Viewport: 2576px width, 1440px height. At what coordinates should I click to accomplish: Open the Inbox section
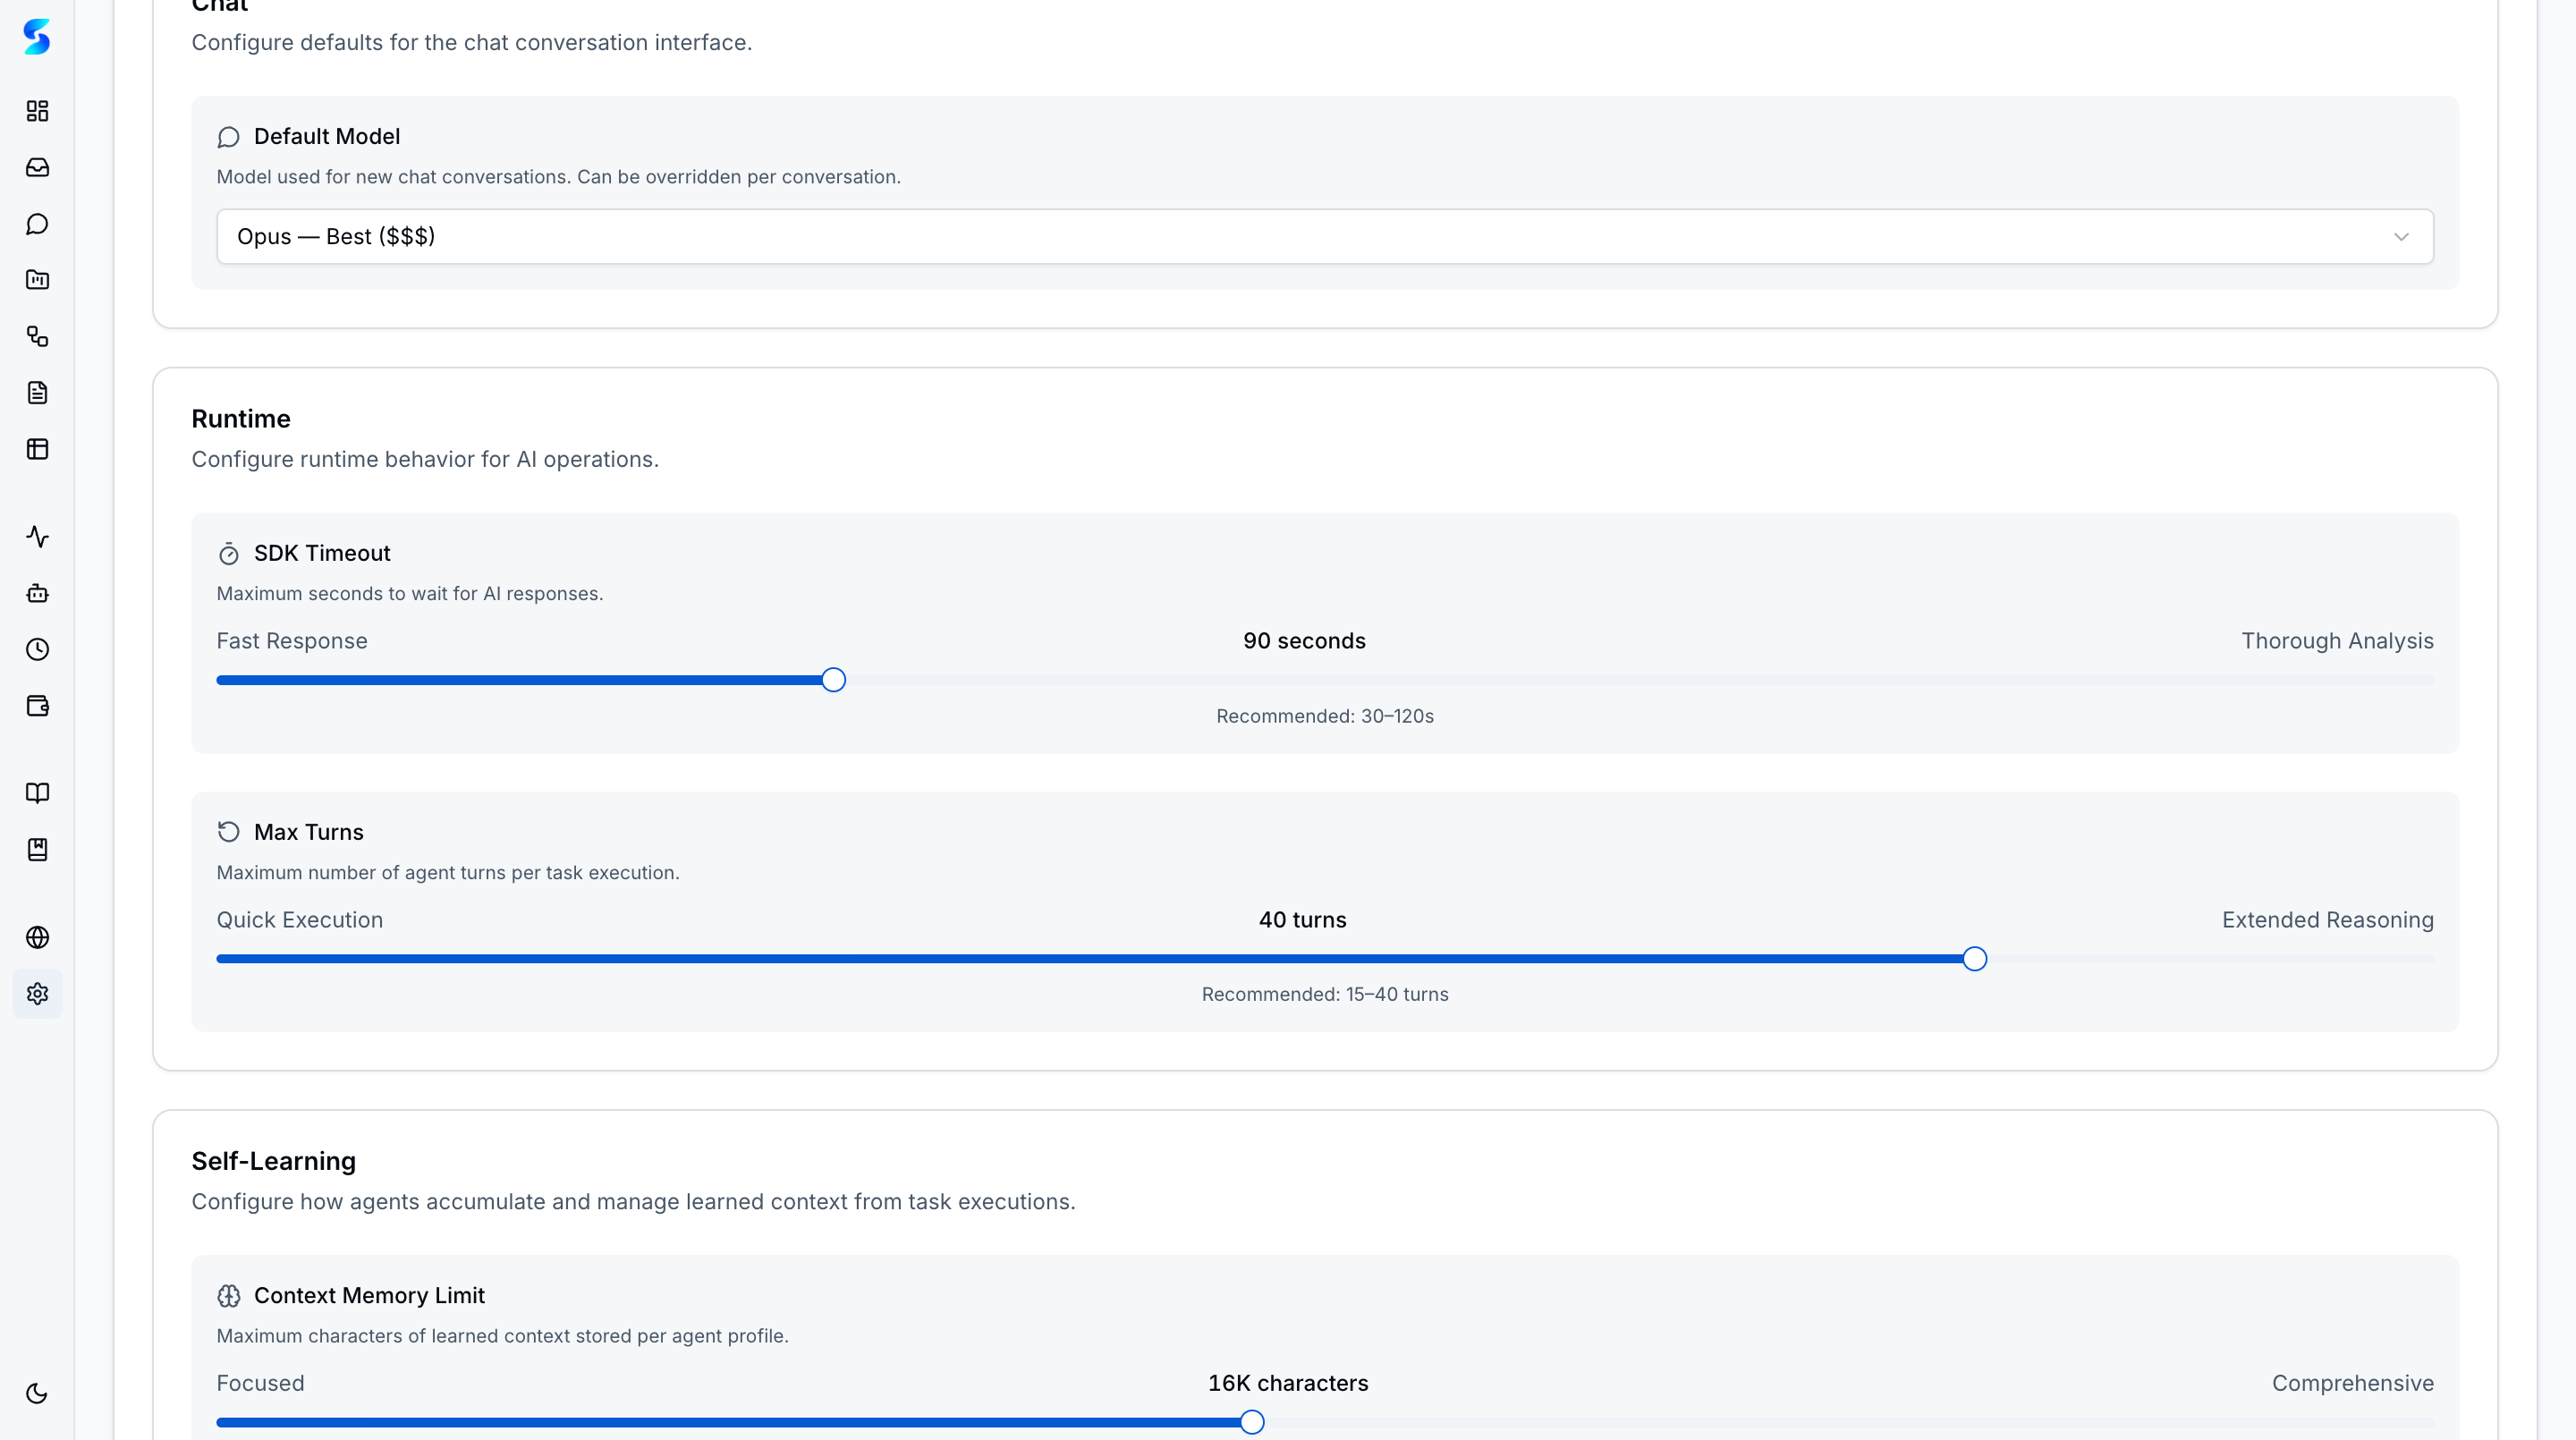pos(37,167)
